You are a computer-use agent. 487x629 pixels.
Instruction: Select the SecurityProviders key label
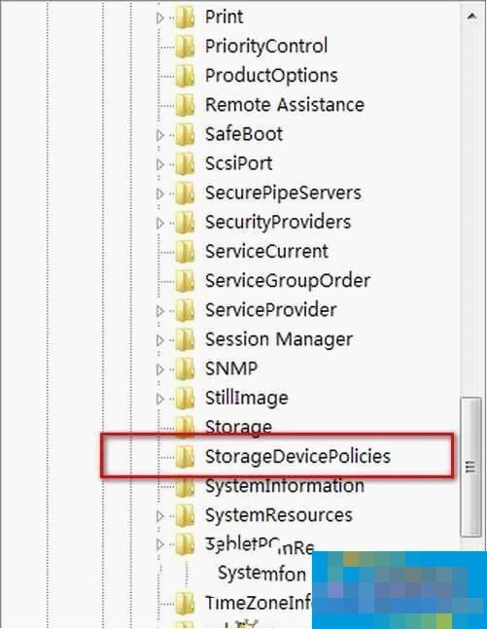click(x=278, y=223)
